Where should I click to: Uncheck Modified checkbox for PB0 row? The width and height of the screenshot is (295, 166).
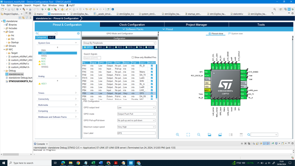tap(152, 81)
